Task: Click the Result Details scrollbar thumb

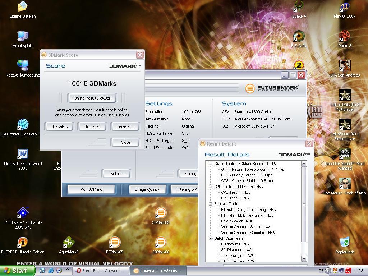Action: click(x=304, y=204)
